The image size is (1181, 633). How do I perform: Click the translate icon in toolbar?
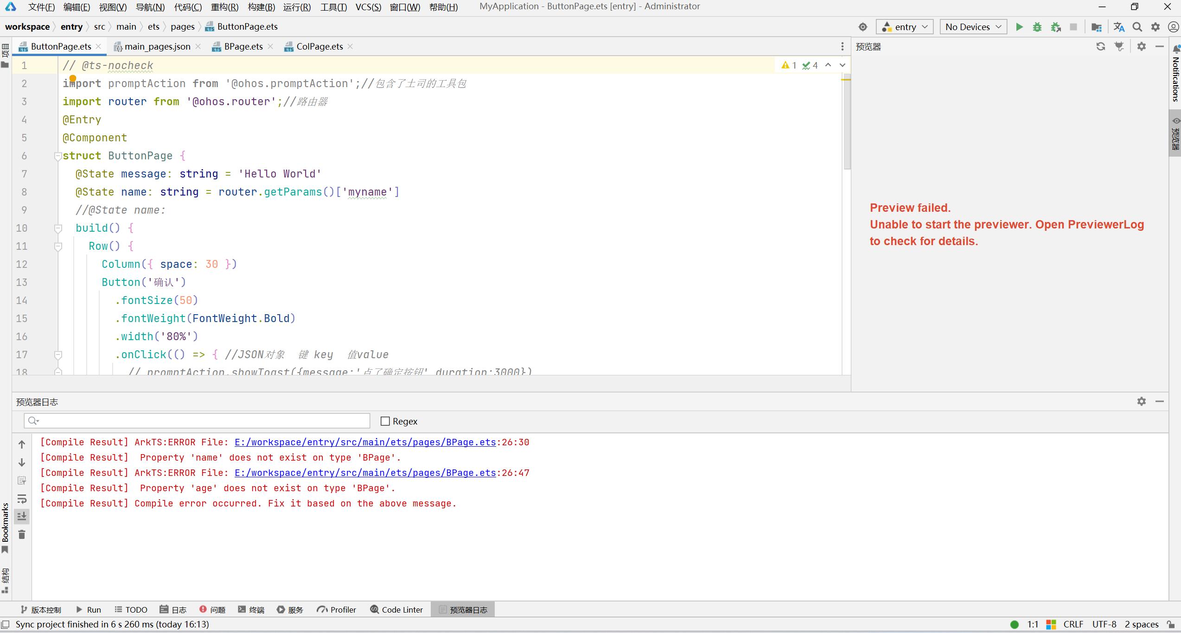pos(1119,27)
